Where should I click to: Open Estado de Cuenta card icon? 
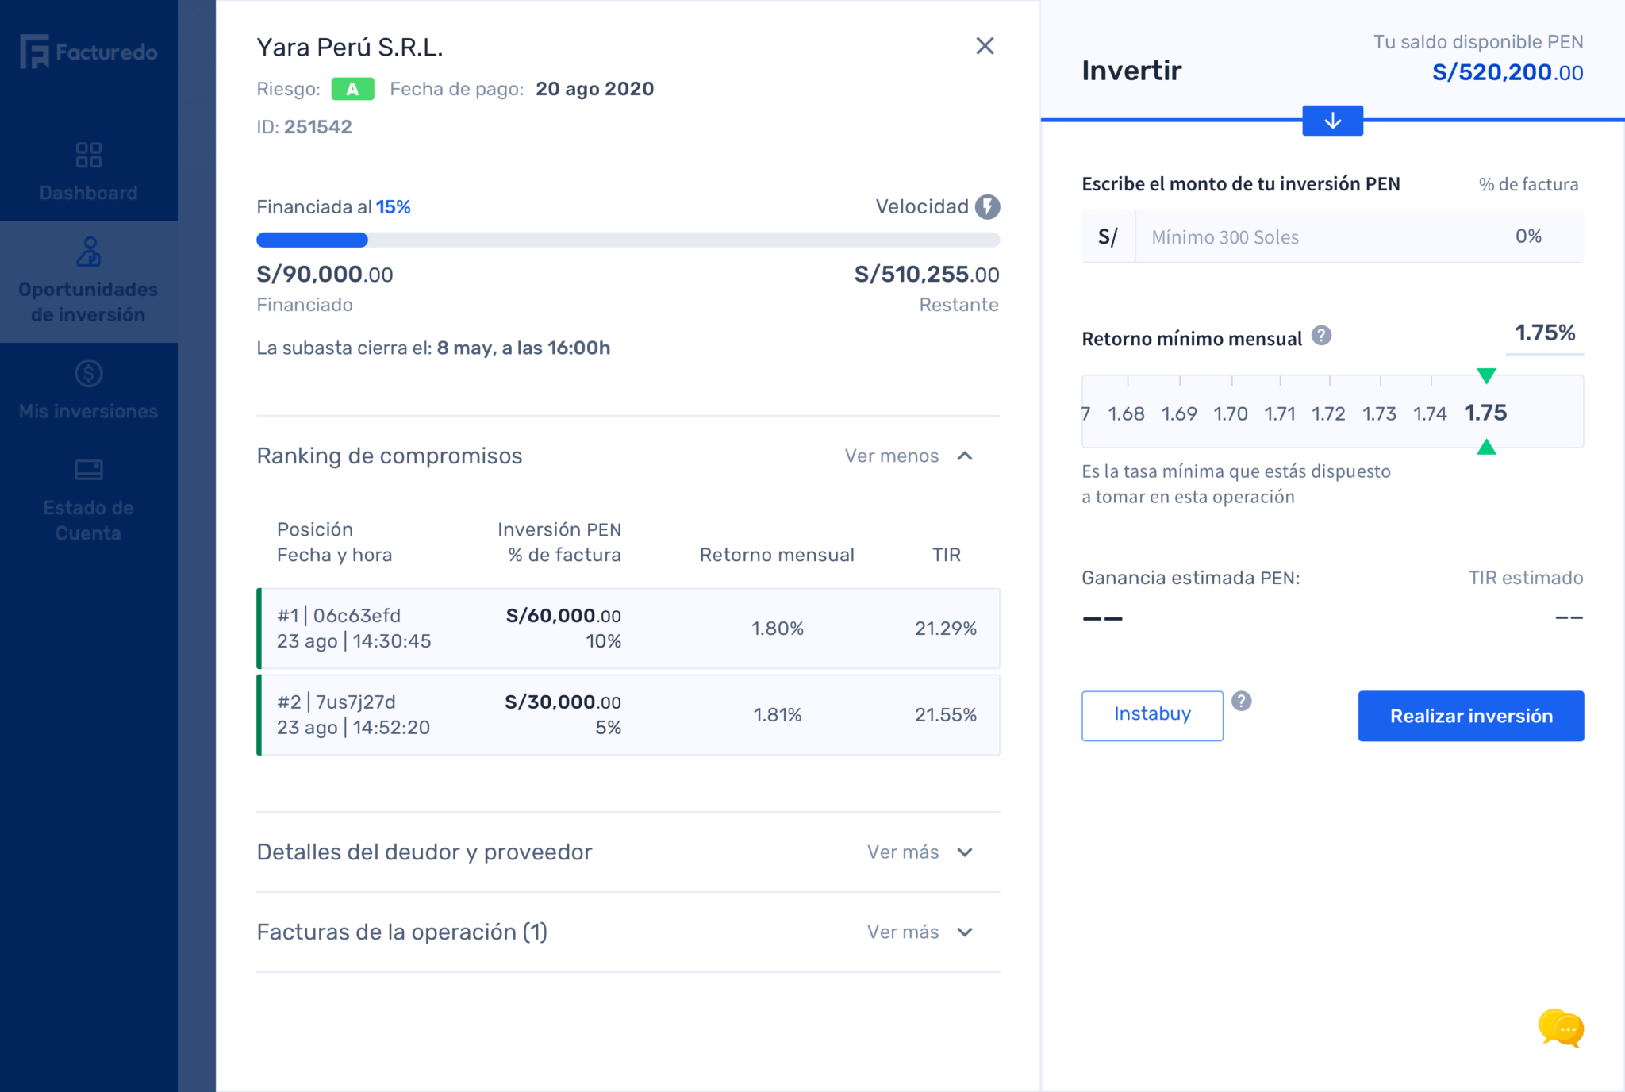pyautogui.click(x=88, y=470)
